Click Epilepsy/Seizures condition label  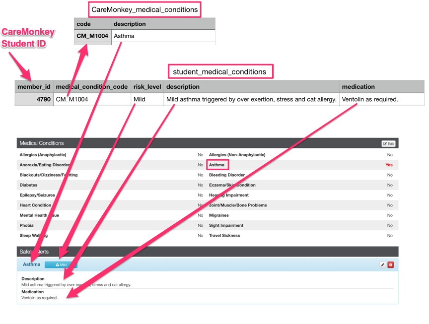(x=37, y=195)
